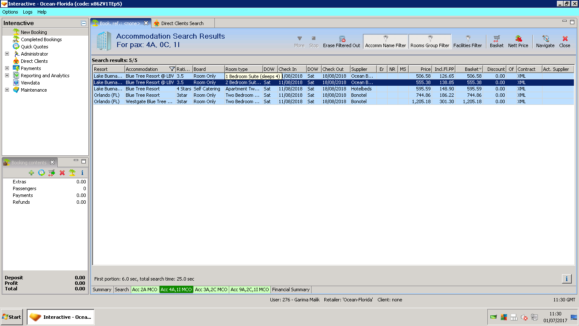
Task: Sort results by the Discount column header
Action: [495, 69]
